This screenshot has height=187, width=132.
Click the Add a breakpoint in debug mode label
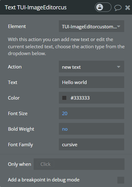tap(44, 180)
